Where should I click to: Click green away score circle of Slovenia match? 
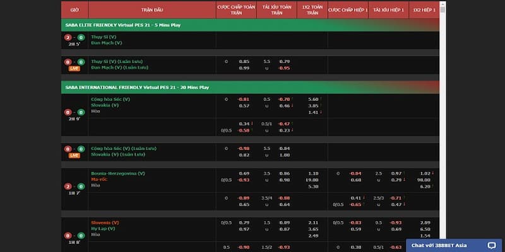81,236
